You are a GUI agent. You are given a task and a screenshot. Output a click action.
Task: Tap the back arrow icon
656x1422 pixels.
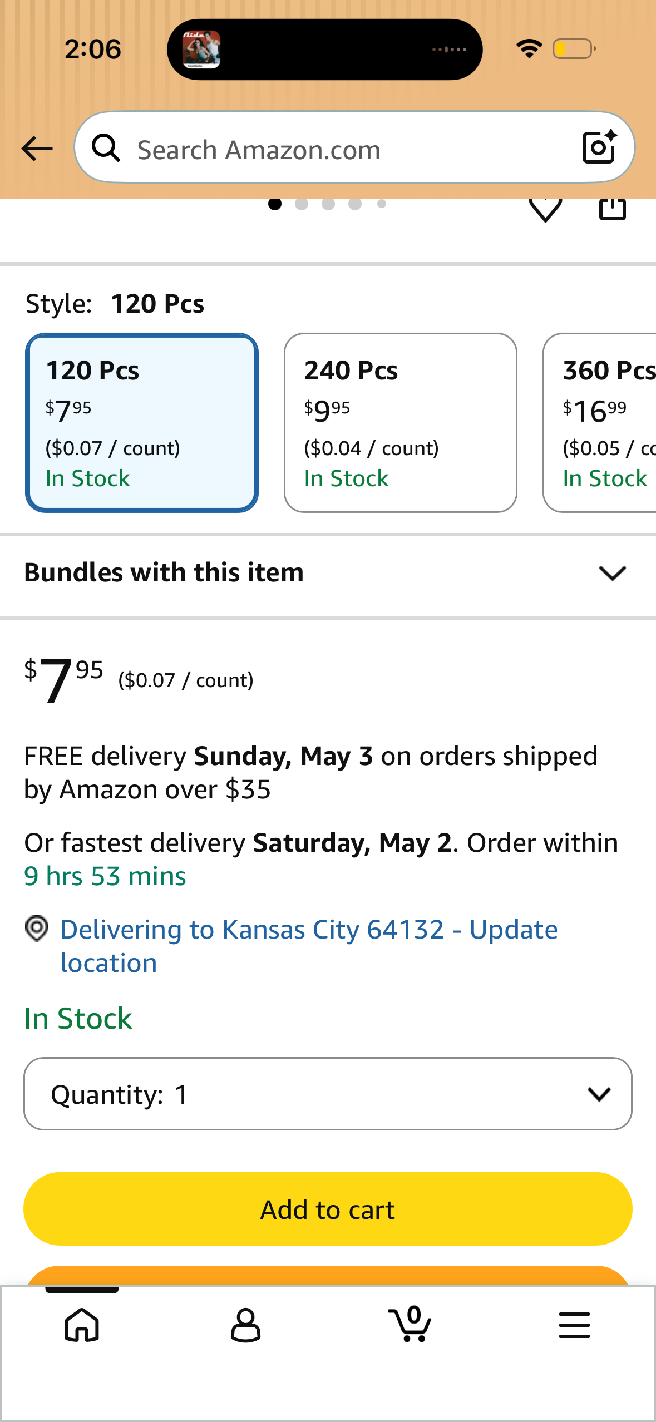coord(37,149)
